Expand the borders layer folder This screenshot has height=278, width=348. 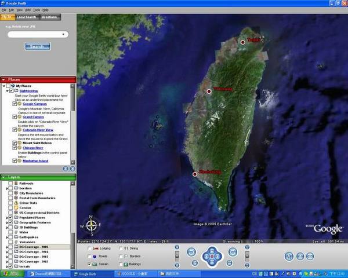click(7, 188)
